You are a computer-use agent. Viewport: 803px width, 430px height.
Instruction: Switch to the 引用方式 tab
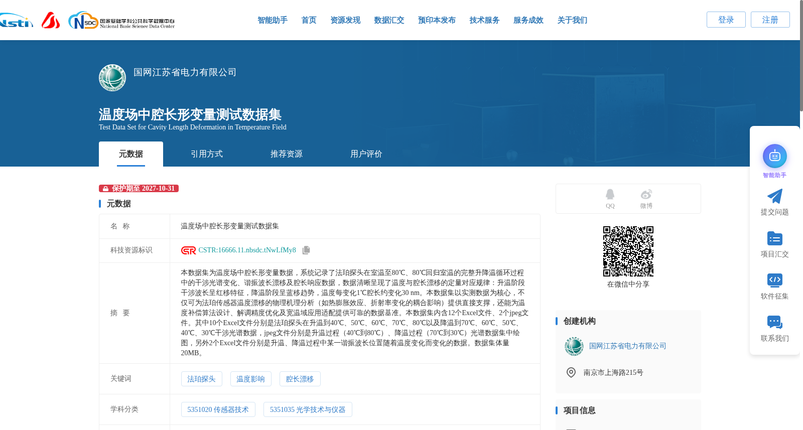[207, 154]
